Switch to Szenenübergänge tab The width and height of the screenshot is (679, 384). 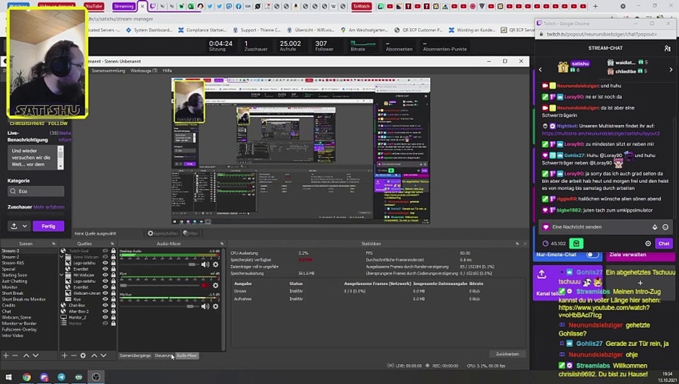click(x=135, y=356)
